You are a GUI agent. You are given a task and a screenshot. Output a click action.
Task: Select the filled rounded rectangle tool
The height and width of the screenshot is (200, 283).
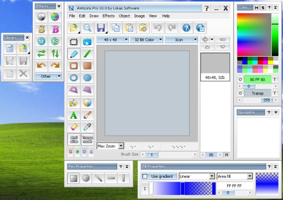pyautogui.click(x=87, y=66)
